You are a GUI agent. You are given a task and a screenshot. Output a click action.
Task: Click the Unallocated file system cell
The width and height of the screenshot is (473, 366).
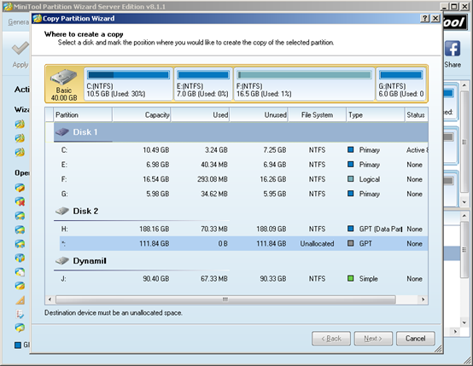point(317,244)
